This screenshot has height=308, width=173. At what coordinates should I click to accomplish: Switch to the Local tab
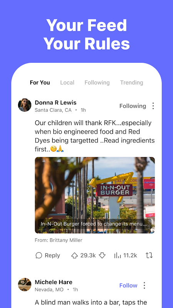click(67, 82)
